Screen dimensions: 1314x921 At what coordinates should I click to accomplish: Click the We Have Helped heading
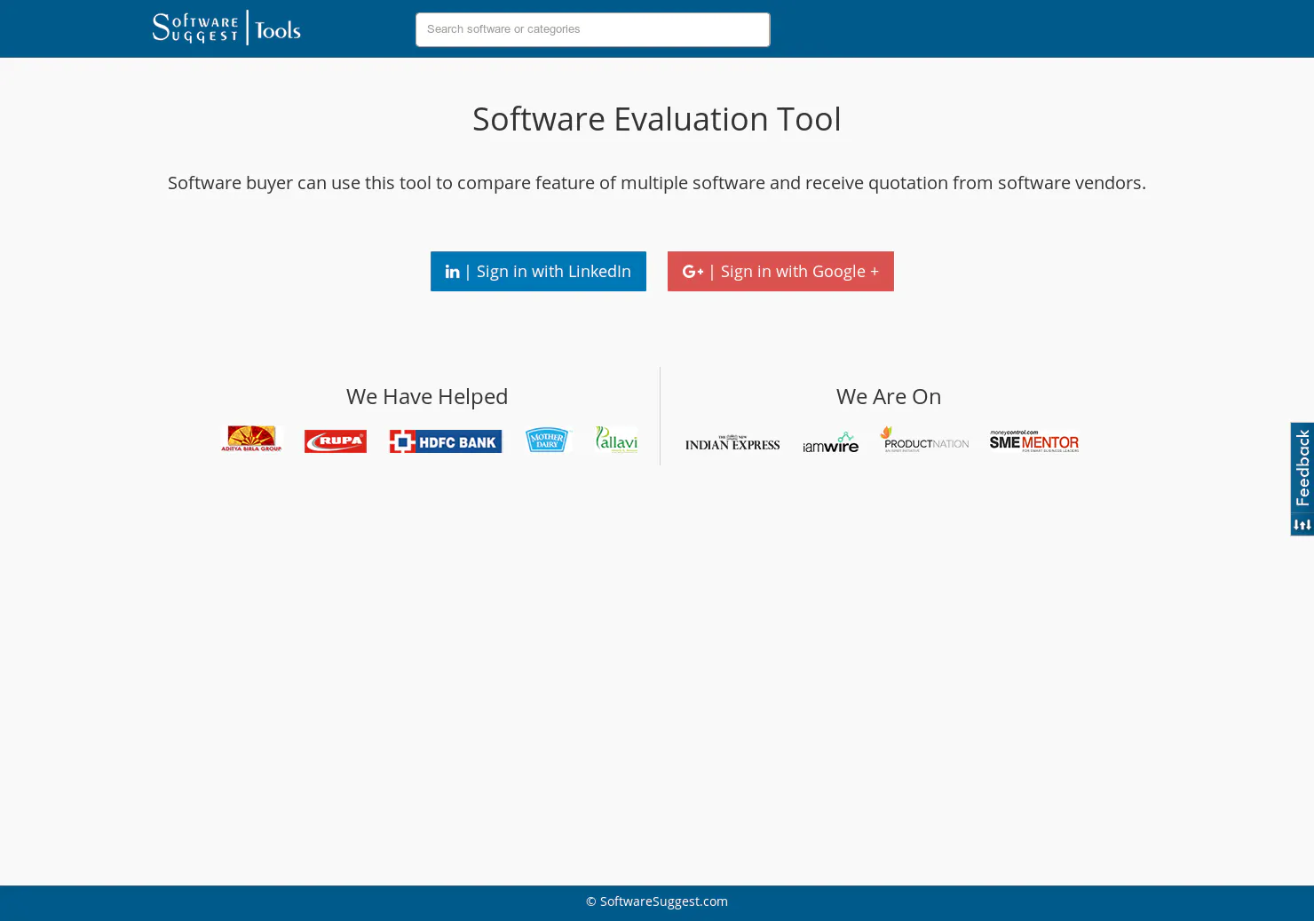tap(427, 396)
